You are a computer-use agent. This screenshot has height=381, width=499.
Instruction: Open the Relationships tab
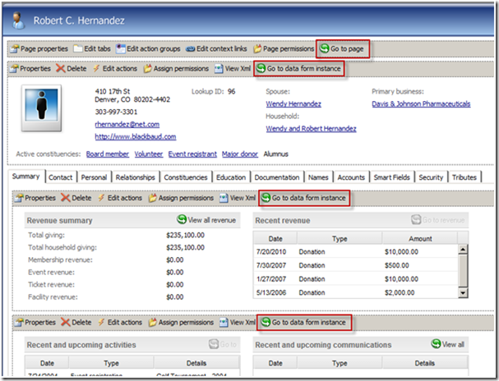coord(135,177)
